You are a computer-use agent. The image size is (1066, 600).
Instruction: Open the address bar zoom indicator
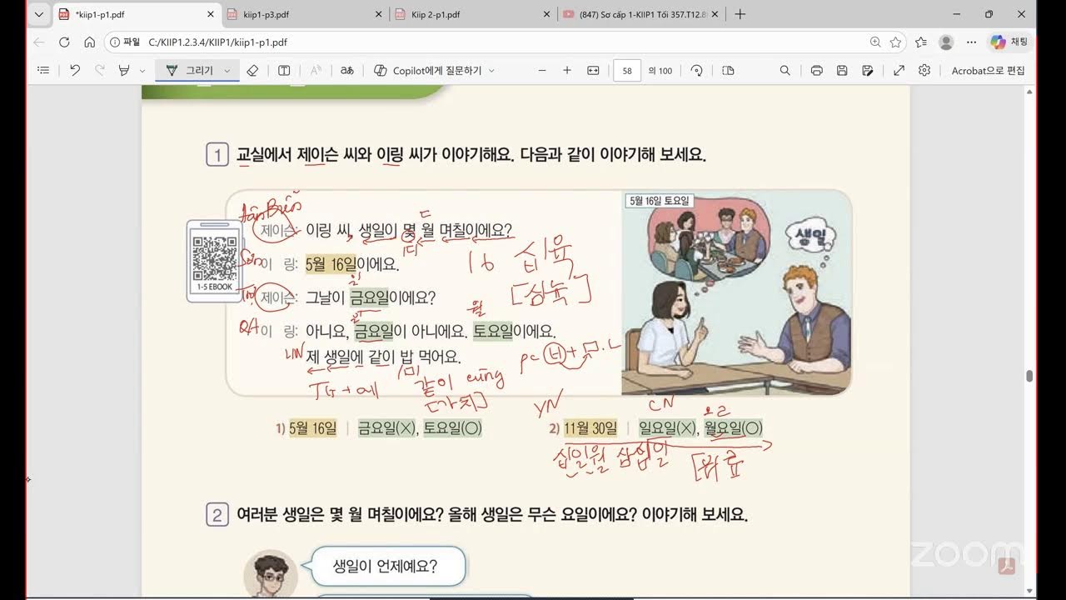pyautogui.click(x=874, y=42)
